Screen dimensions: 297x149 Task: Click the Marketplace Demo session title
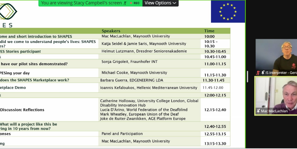point(13,88)
